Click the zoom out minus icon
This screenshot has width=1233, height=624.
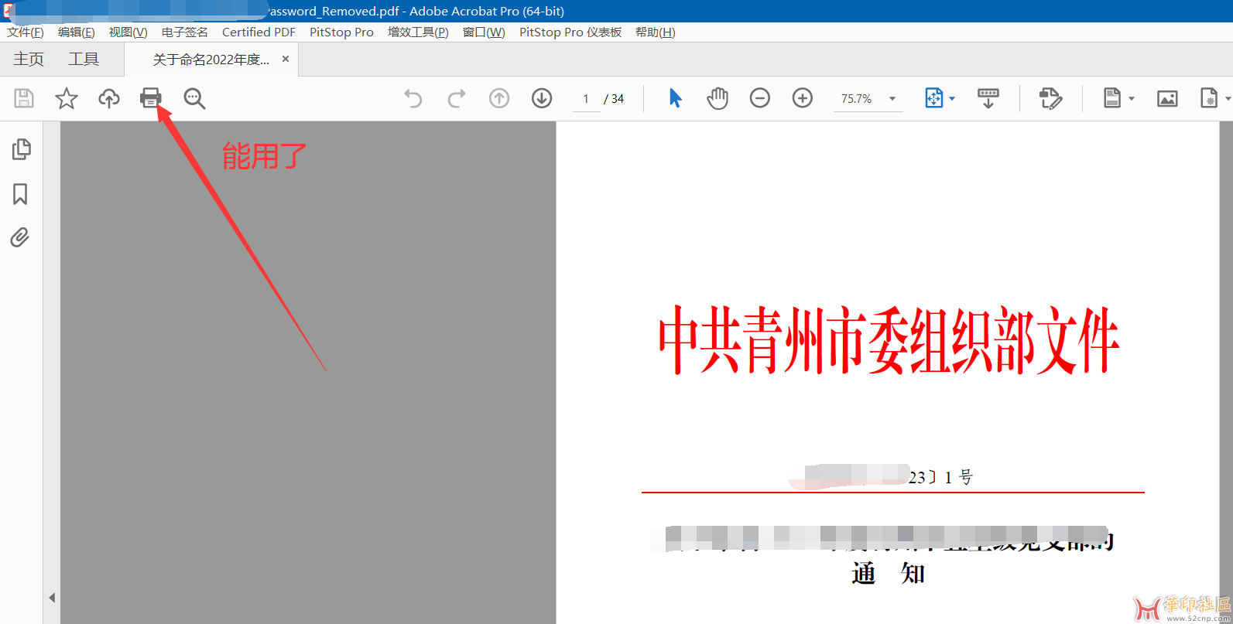click(x=760, y=98)
